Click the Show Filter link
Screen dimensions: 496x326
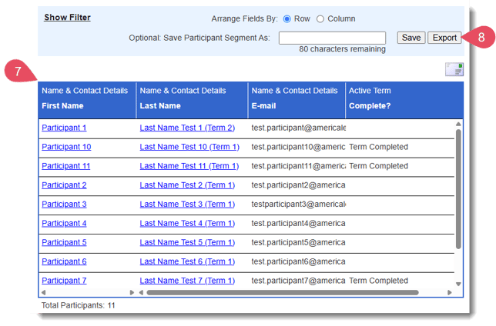pyautogui.click(x=67, y=17)
